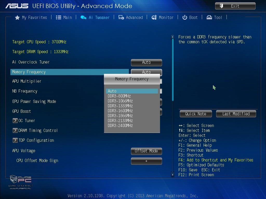
Task: Click Target CPU Speed : 3700MHz text
Action: [39, 42]
